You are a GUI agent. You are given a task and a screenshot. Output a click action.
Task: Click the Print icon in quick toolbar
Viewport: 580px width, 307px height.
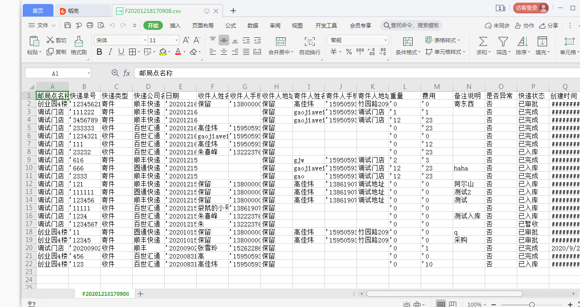click(x=90, y=25)
